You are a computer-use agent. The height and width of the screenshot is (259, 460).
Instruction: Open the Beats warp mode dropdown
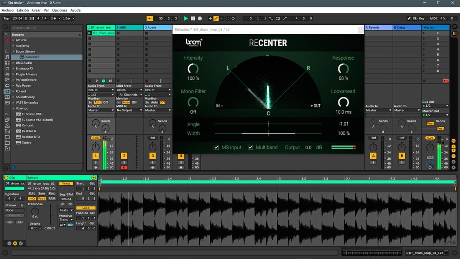(x=66, y=210)
